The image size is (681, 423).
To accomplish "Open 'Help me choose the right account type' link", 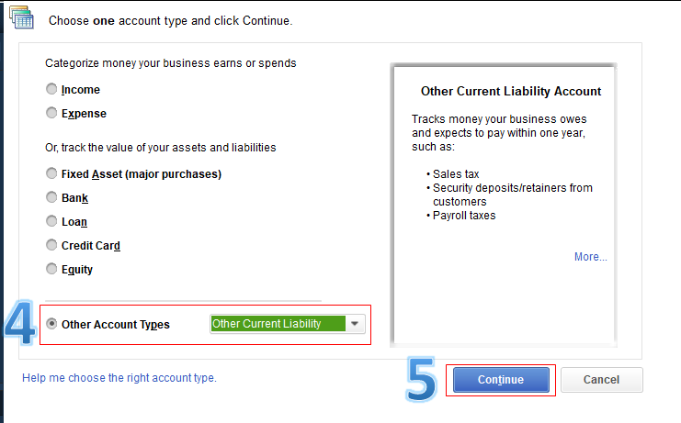I will [x=119, y=378].
